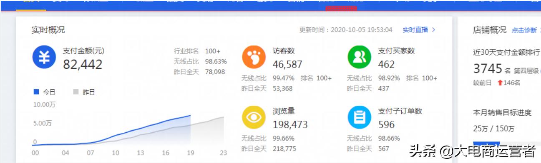Click the 5.00万 y-axis label
Viewport: 541px width, 163px height.
tap(43, 123)
